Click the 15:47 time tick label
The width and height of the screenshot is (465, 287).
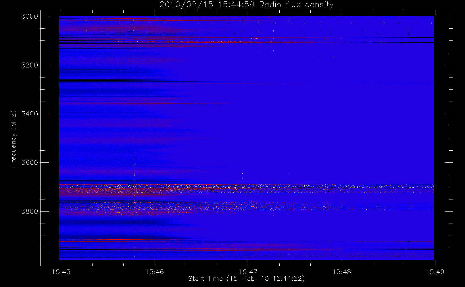coord(248,272)
